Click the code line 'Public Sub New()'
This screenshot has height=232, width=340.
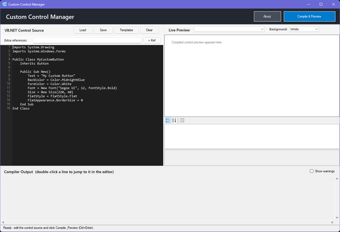[35, 71]
